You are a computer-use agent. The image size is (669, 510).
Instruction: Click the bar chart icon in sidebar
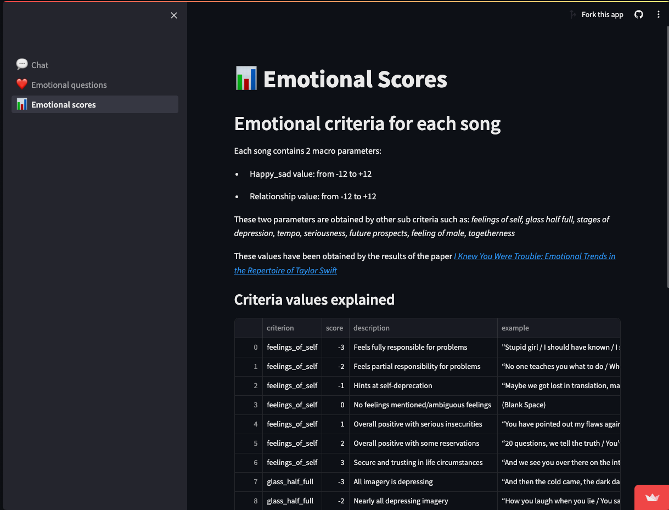tap(22, 104)
